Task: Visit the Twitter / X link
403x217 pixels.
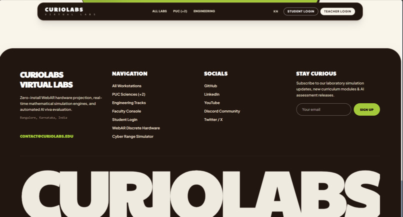Action: [x=213, y=120]
